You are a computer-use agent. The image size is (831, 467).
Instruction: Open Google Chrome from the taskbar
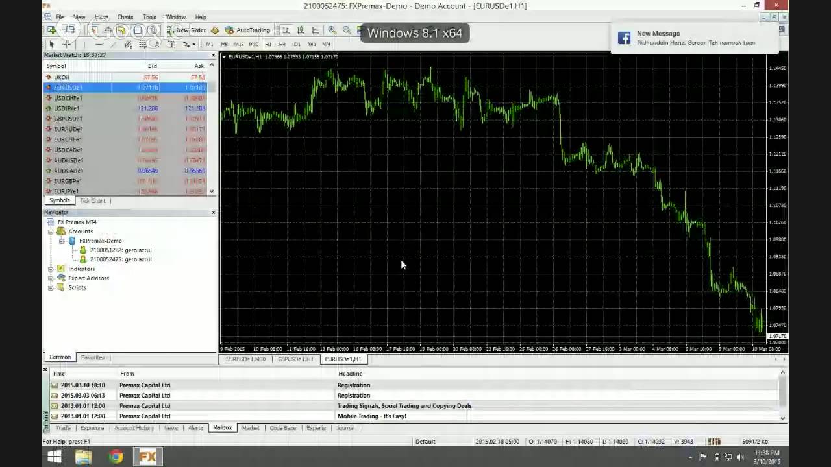point(116,457)
